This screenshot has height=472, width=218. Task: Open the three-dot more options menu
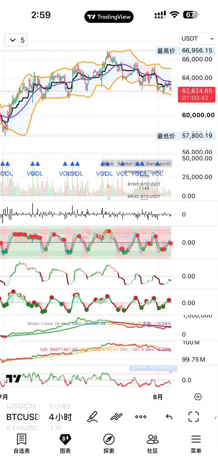click(x=141, y=417)
